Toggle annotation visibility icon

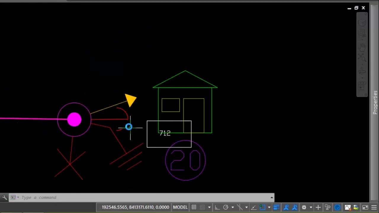(x=286, y=207)
